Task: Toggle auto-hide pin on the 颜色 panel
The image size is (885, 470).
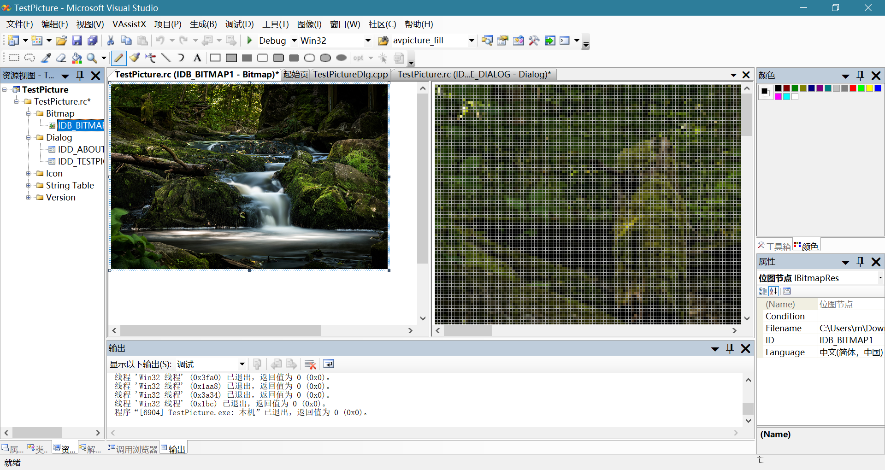Action: (x=860, y=76)
